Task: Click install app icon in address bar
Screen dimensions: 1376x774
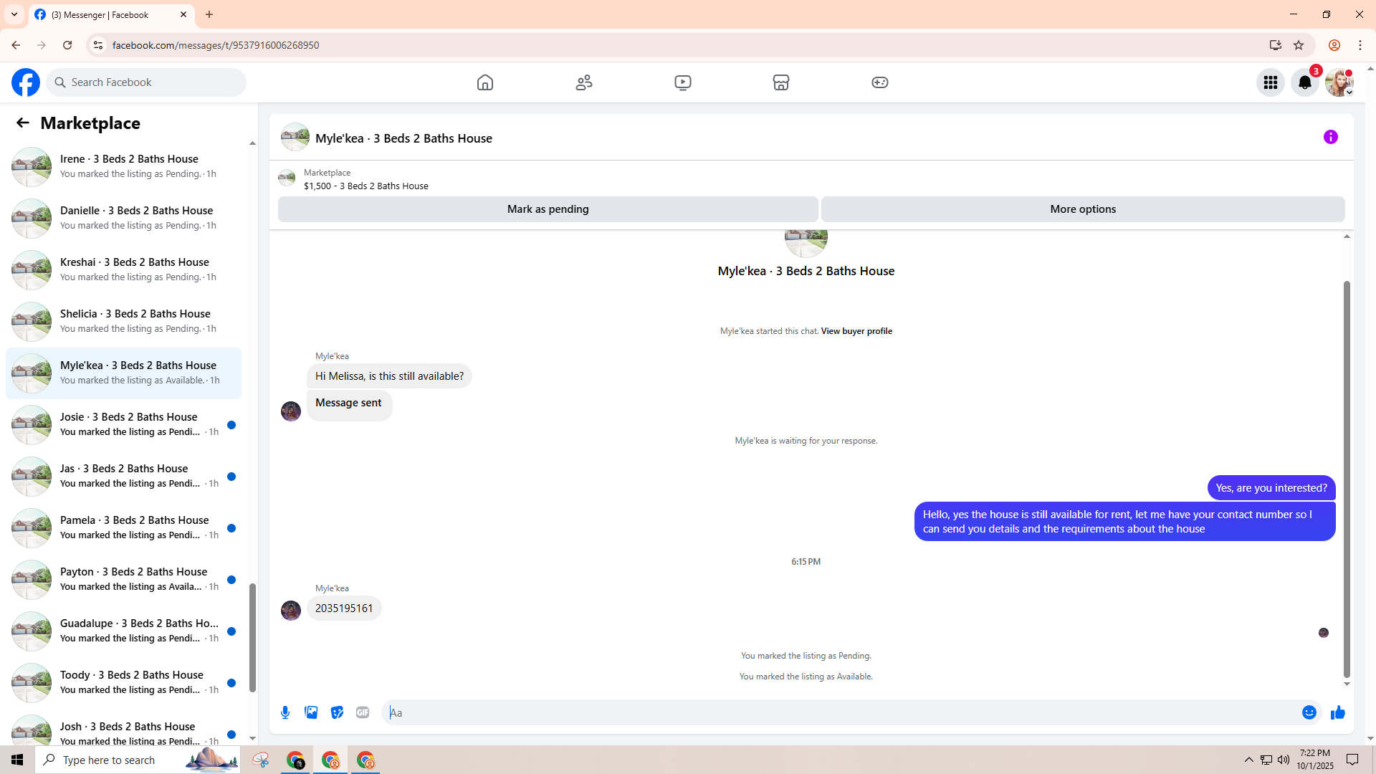Action: coord(1276,45)
